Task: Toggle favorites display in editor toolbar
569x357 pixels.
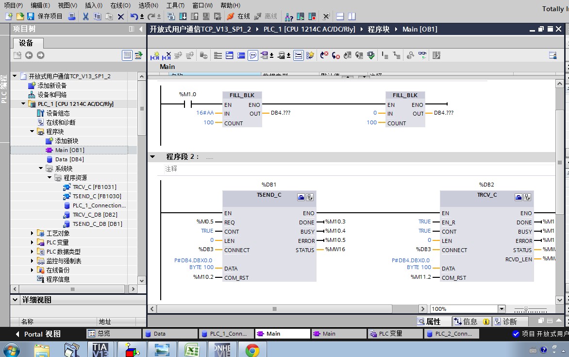Action: point(310,55)
